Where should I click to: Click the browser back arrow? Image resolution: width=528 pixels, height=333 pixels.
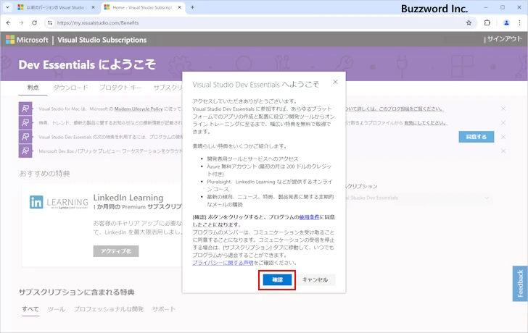pyautogui.click(x=9, y=23)
